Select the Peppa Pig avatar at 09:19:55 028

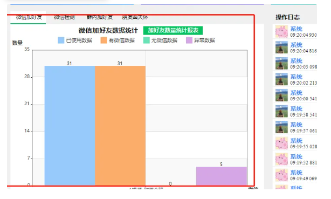pyautogui.click(x=281, y=143)
